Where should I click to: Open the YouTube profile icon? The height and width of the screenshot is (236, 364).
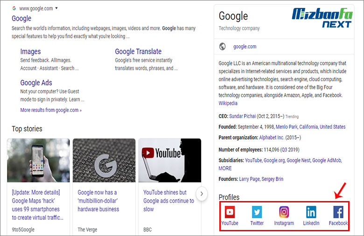[x=230, y=212]
